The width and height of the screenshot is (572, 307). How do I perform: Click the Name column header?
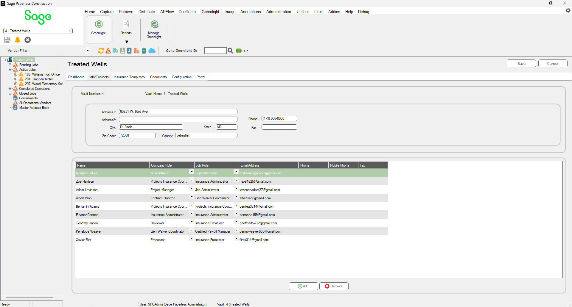pyautogui.click(x=112, y=165)
